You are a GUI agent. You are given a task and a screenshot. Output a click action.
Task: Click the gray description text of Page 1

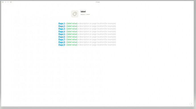(x=97, y=23)
